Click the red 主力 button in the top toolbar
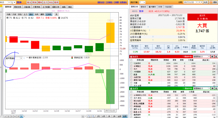The width and height of the screenshot is (218, 118). pyautogui.click(x=45, y=2)
